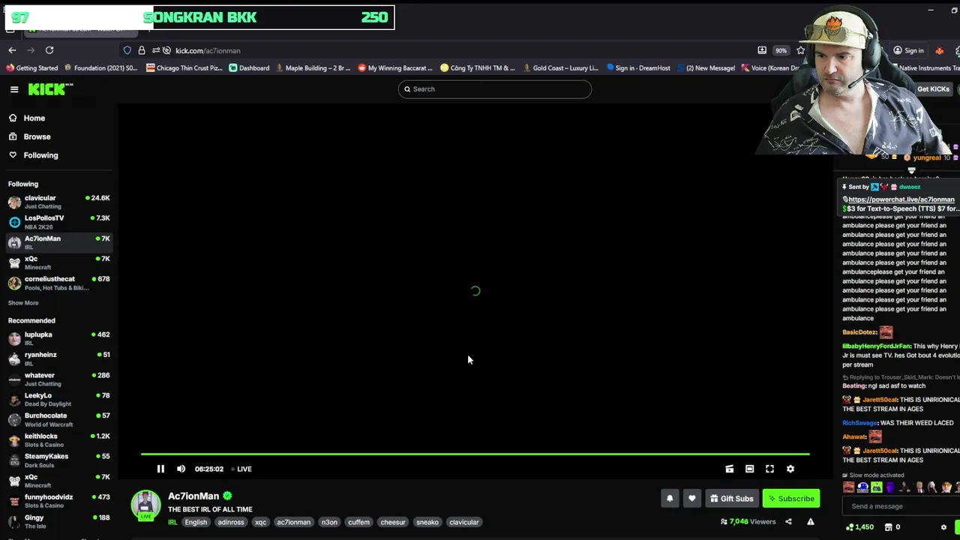Screen dimensions: 960x540
Task: Select the sneako tag
Action: (427, 522)
